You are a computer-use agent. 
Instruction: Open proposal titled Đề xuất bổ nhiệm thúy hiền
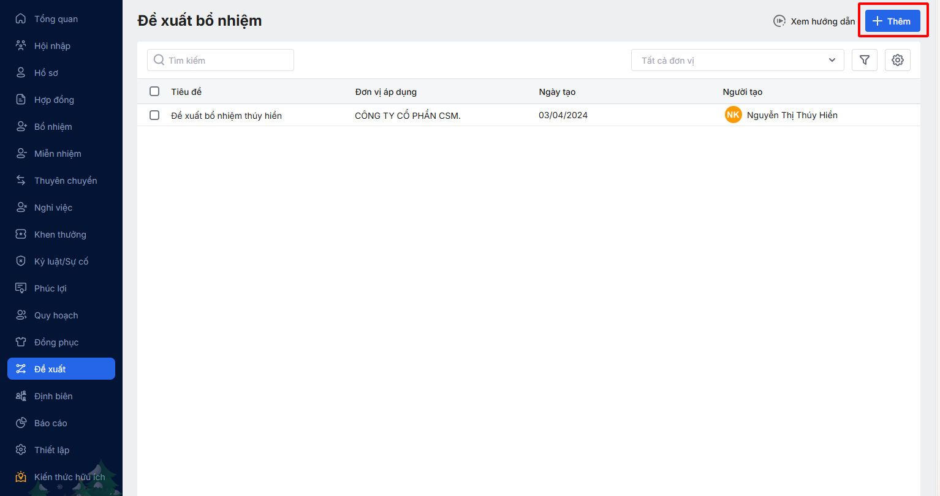226,115
